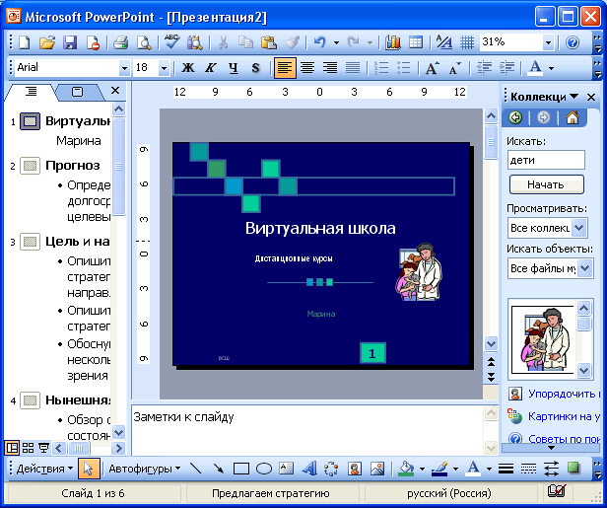
Task: Align text to the right
Action: pyautogui.click(x=330, y=68)
